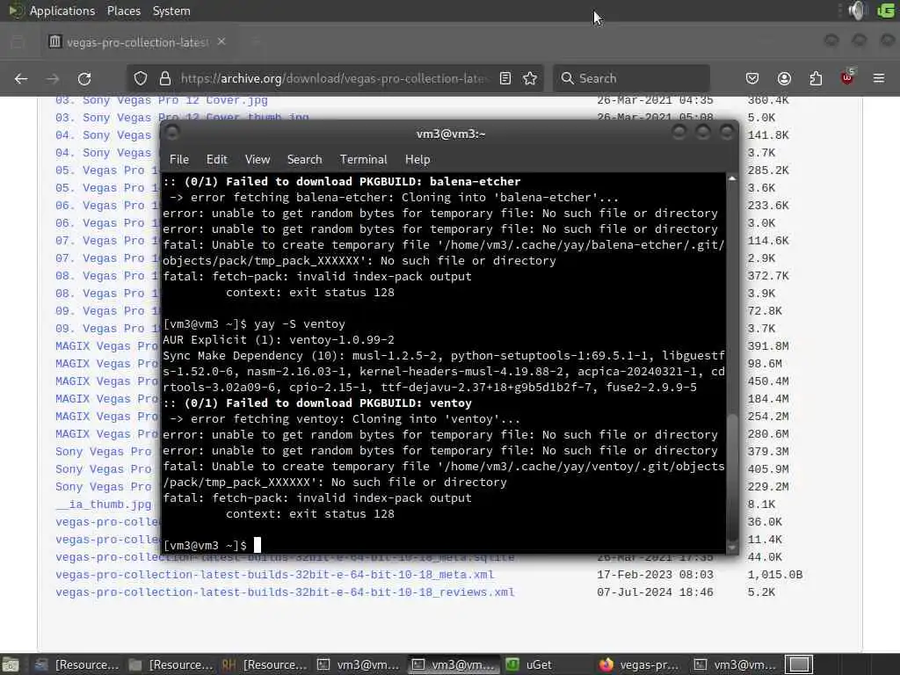The image size is (900, 675).
Task: Click the terminal window title vm3@vm3:~
Action: (451, 134)
